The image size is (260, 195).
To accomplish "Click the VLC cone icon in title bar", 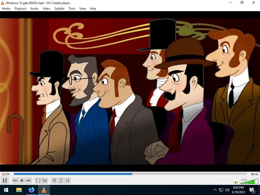I will pyautogui.click(x=3, y=3).
